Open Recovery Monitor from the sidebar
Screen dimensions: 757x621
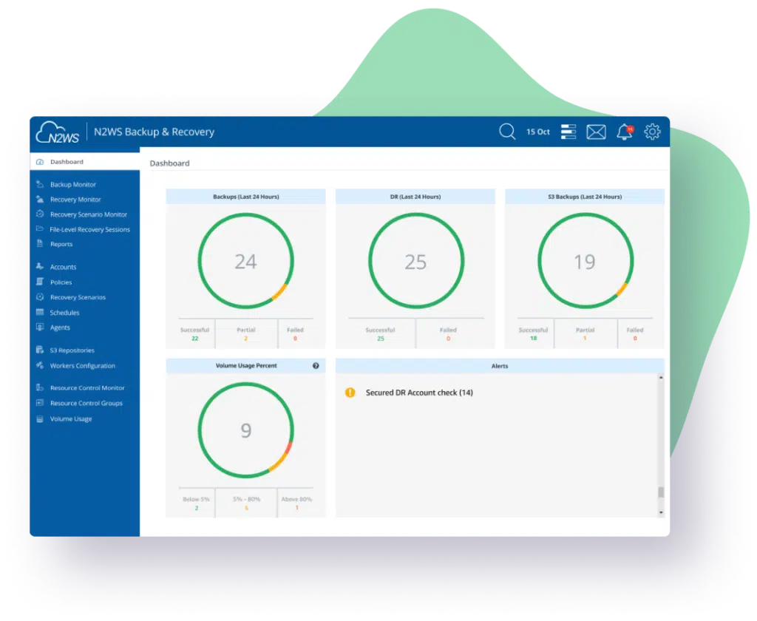point(75,200)
